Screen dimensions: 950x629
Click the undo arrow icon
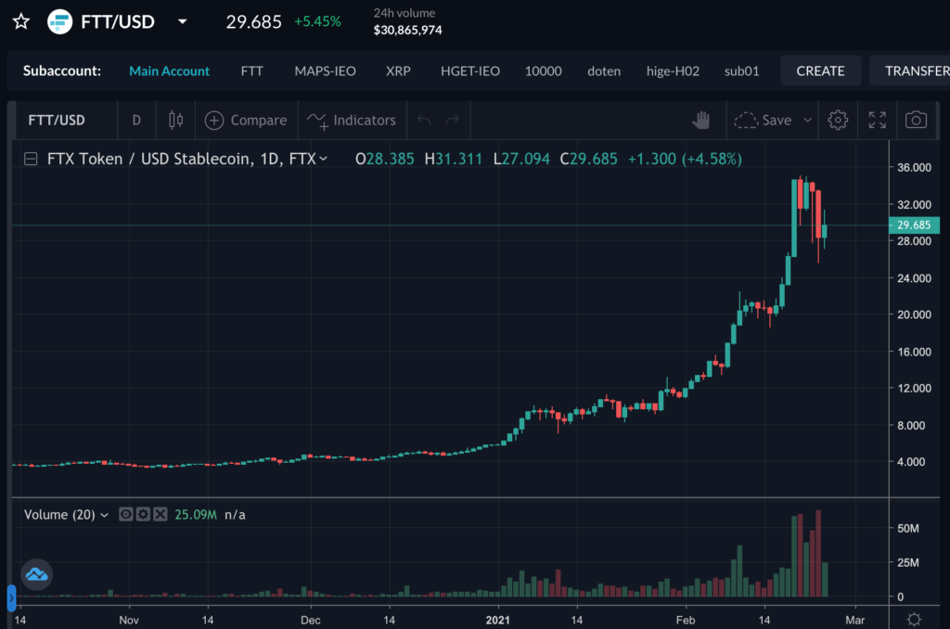click(x=424, y=120)
